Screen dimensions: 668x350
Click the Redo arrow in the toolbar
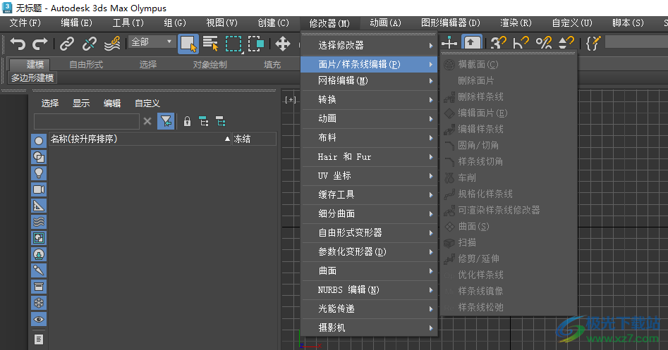[40, 44]
